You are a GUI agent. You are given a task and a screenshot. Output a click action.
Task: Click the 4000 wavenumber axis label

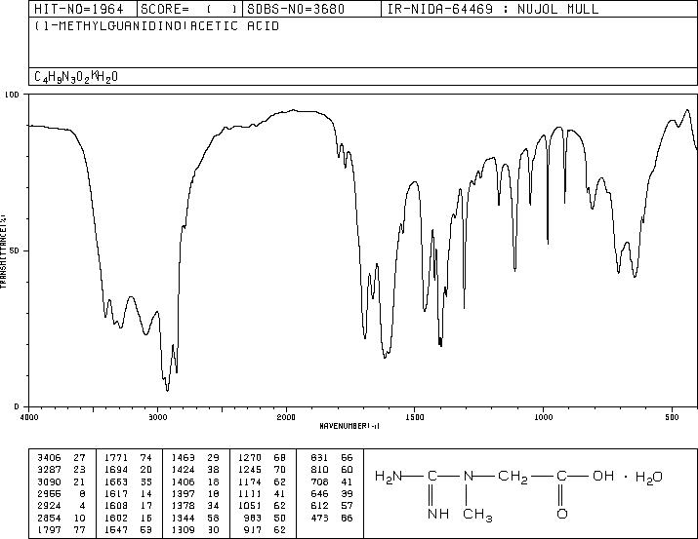click(29, 417)
